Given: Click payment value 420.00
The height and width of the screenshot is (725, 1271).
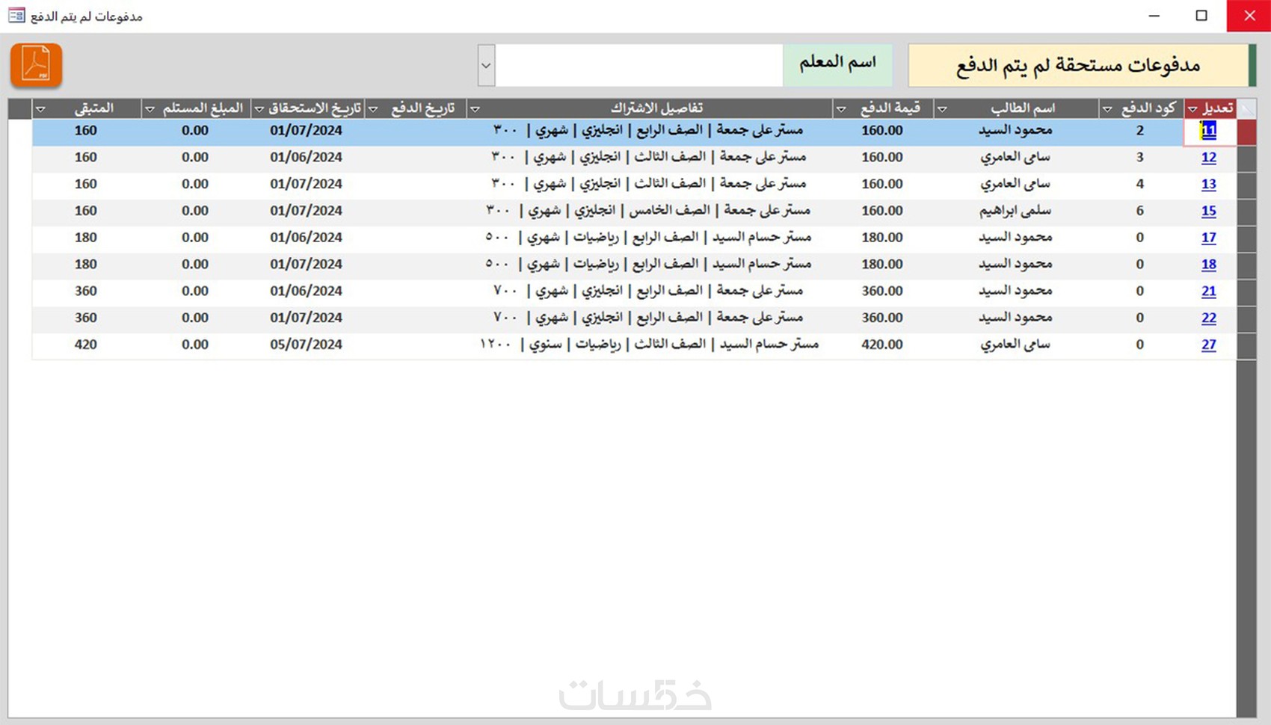Looking at the screenshot, I should 882,345.
